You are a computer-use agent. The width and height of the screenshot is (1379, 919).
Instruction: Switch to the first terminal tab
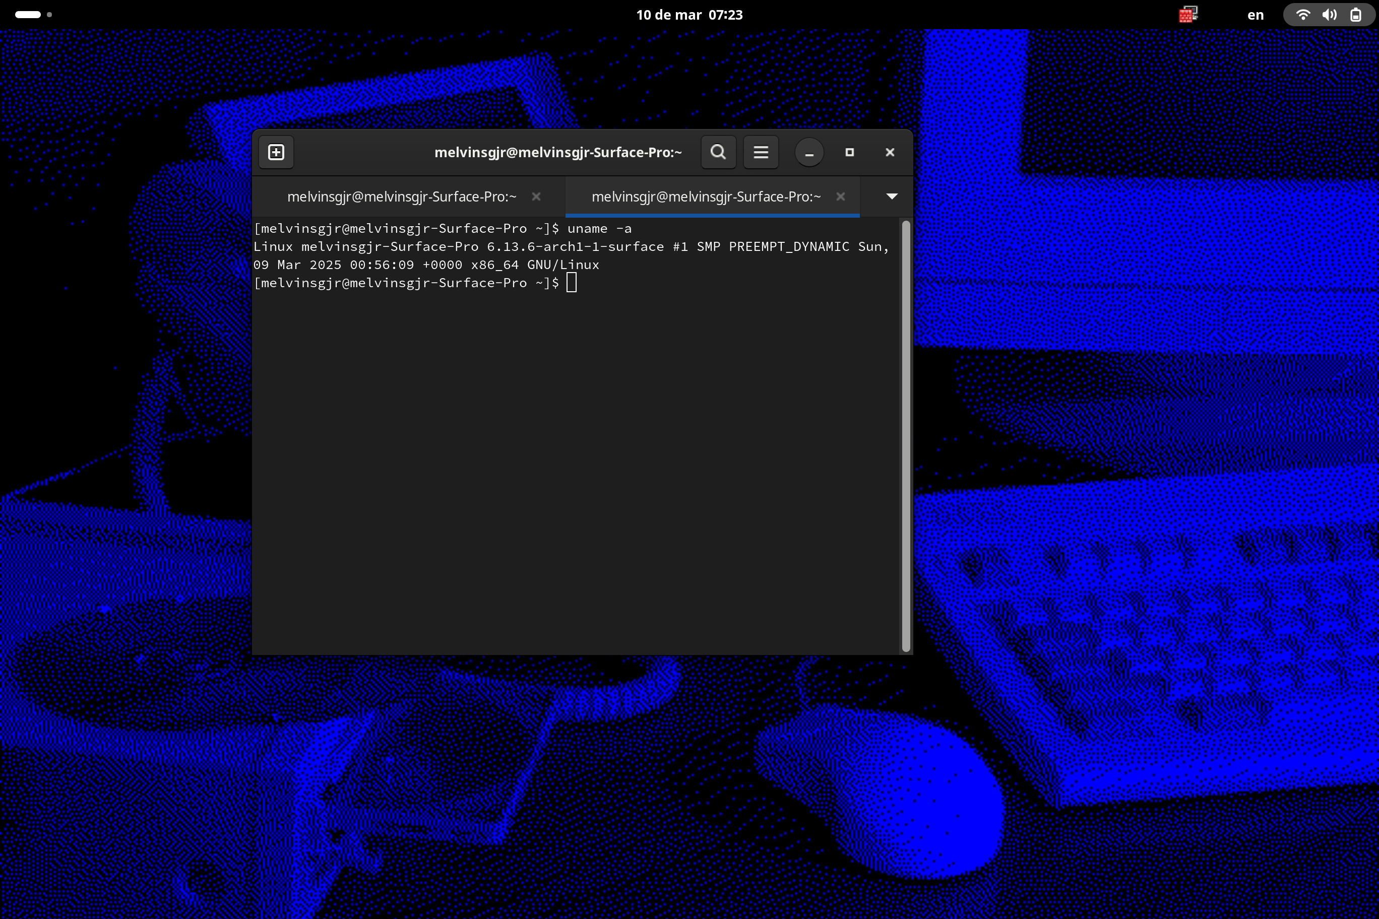pyautogui.click(x=402, y=197)
